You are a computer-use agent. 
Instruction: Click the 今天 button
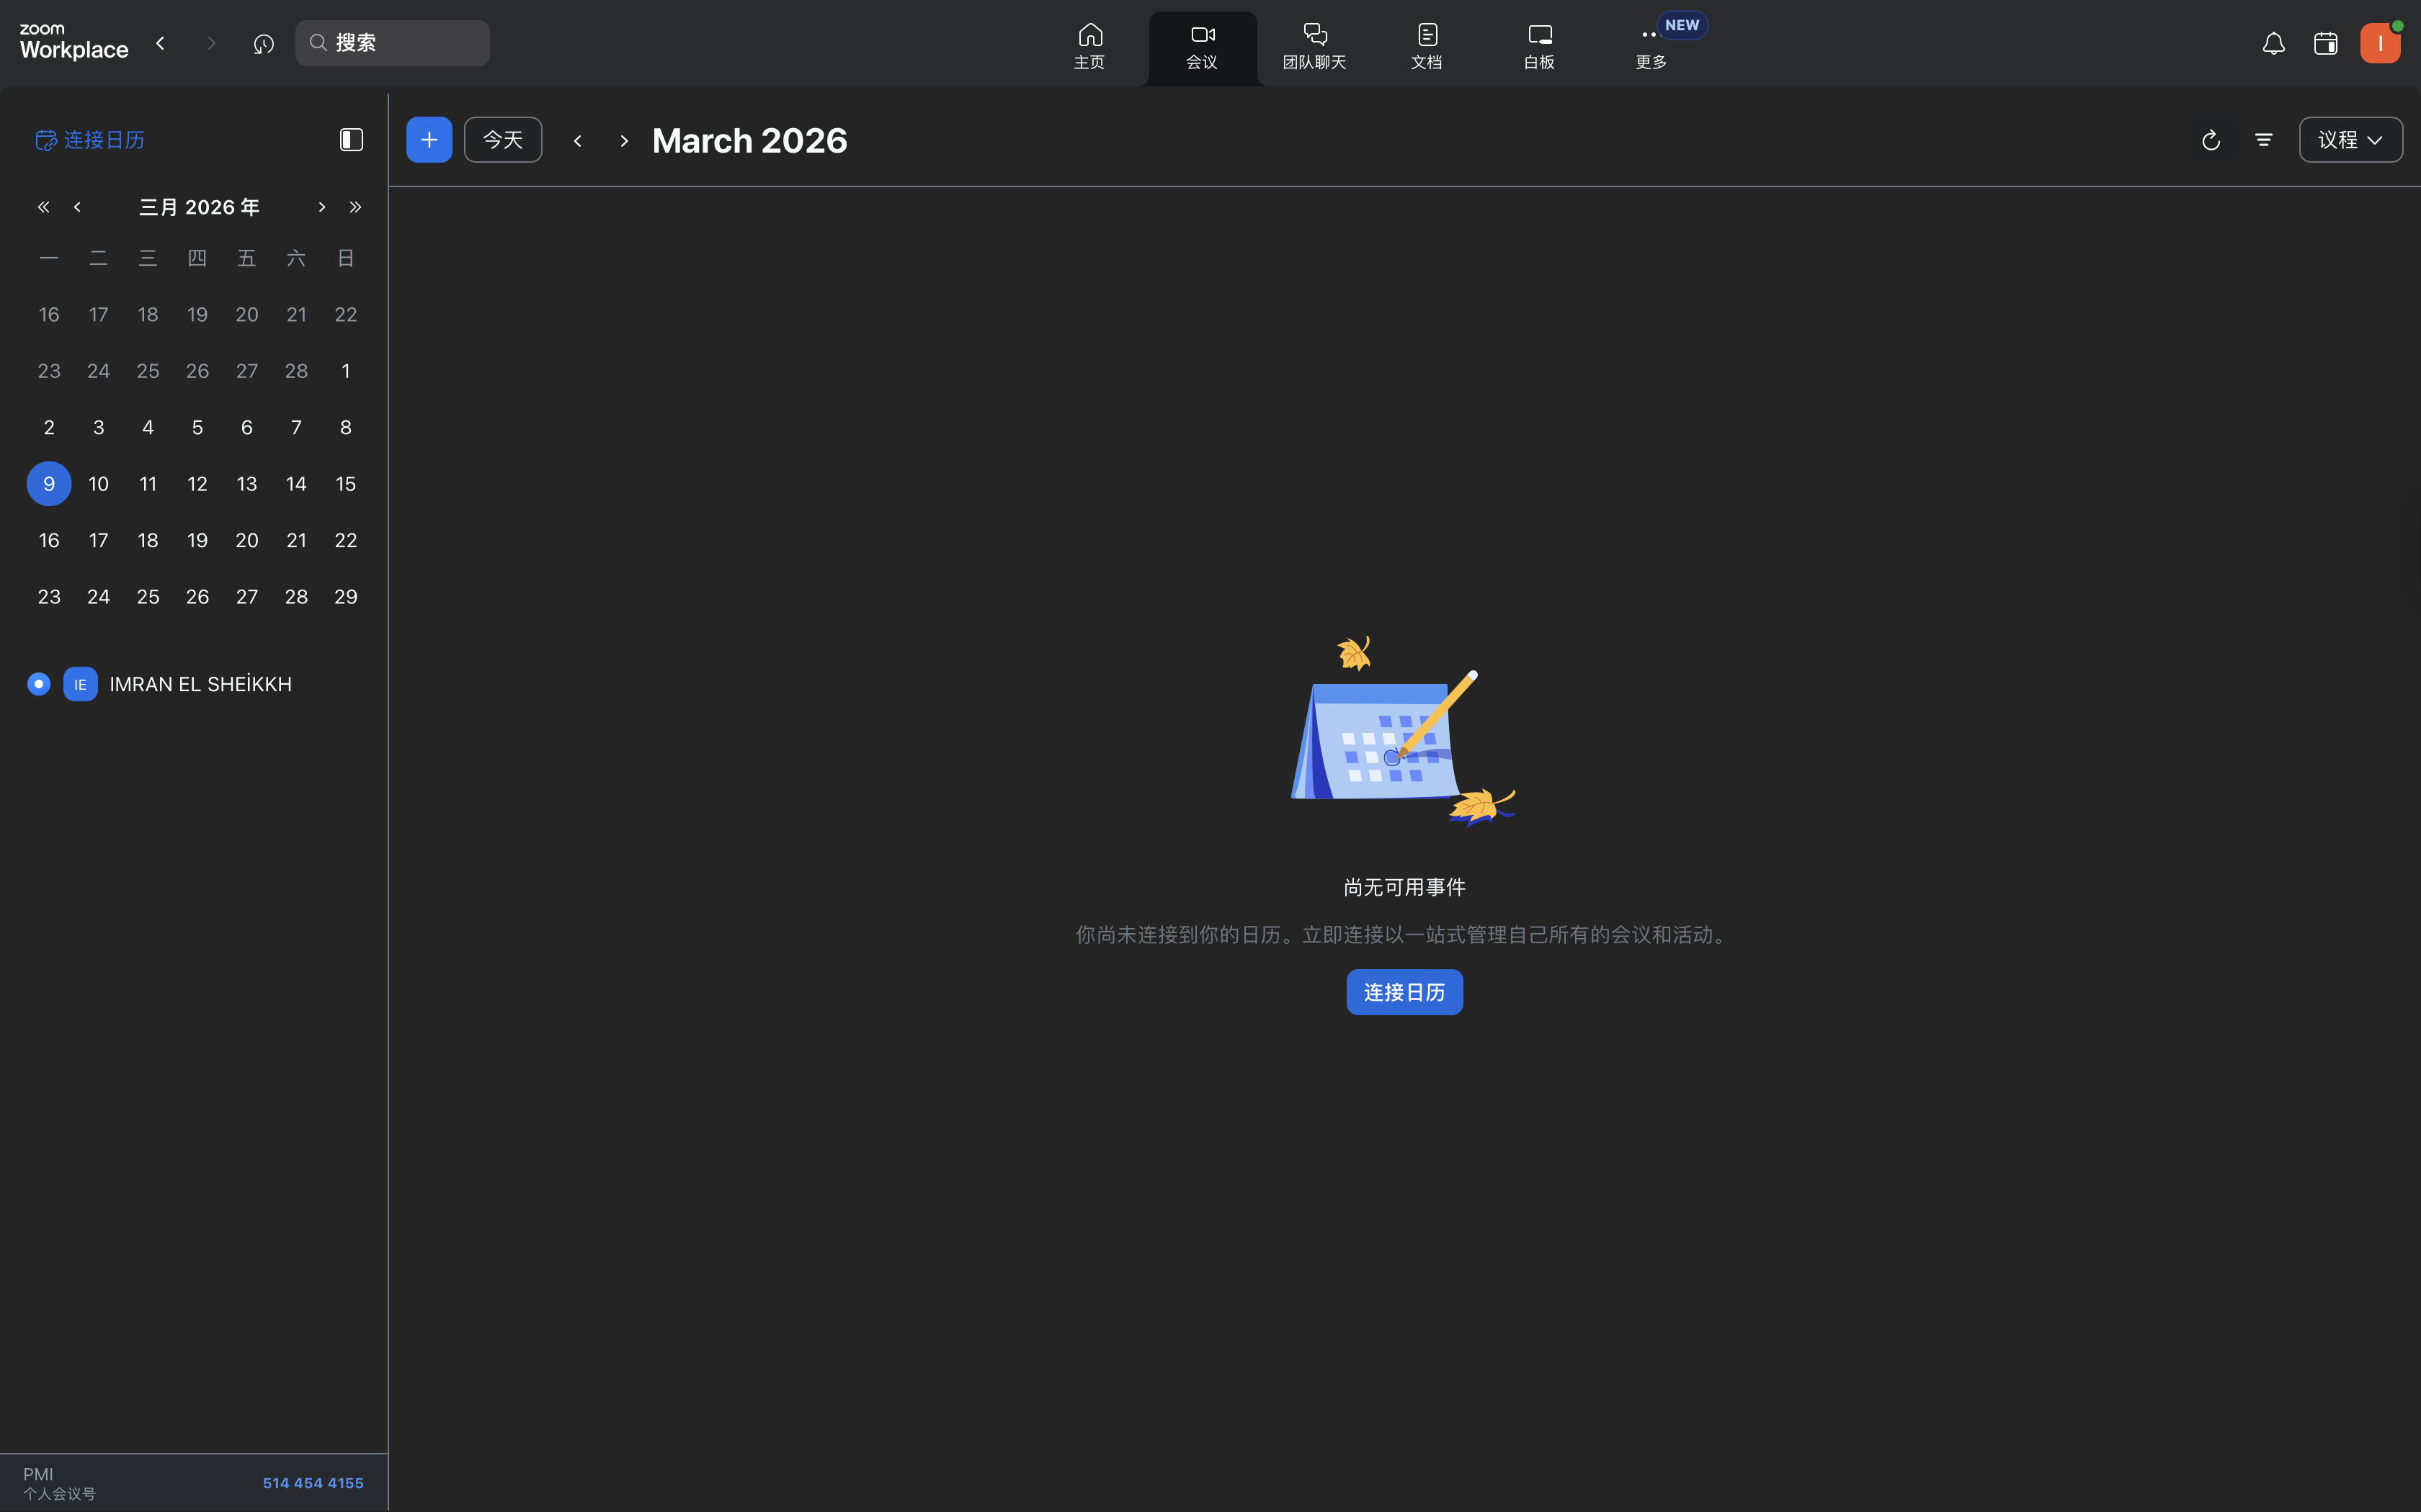502,140
